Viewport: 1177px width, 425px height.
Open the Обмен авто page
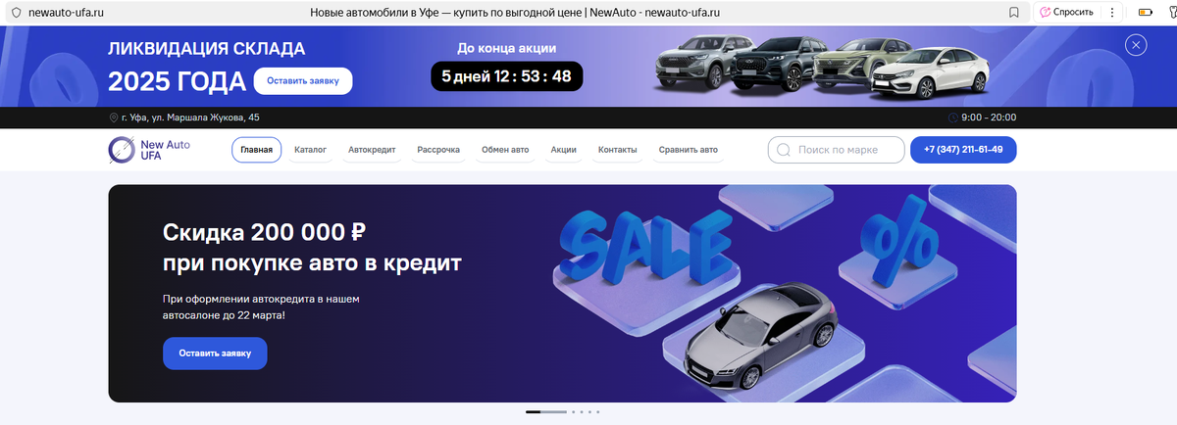(505, 150)
